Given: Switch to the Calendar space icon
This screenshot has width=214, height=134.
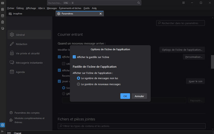Looking at the screenshot, I should 3,15.
